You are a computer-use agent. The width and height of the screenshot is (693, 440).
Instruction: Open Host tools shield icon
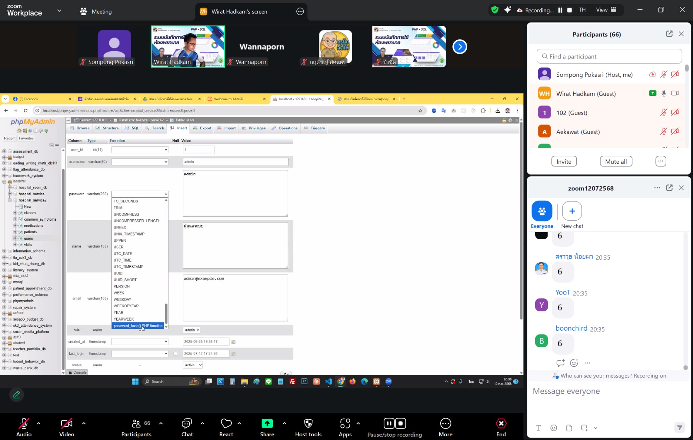click(x=308, y=423)
